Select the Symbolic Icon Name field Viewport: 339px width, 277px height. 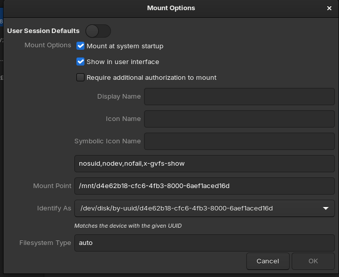[239, 141]
